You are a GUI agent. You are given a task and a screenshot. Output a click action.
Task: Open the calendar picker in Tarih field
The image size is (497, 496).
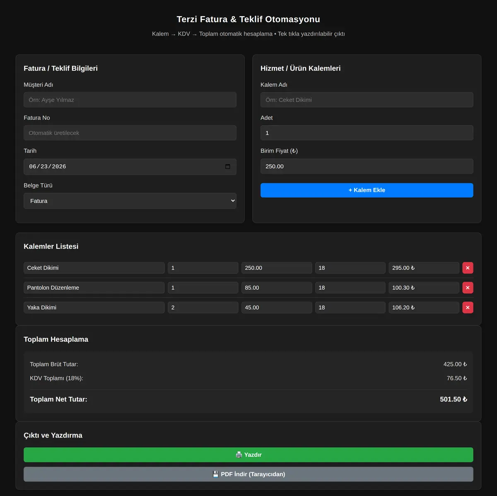click(x=228, y=167)
